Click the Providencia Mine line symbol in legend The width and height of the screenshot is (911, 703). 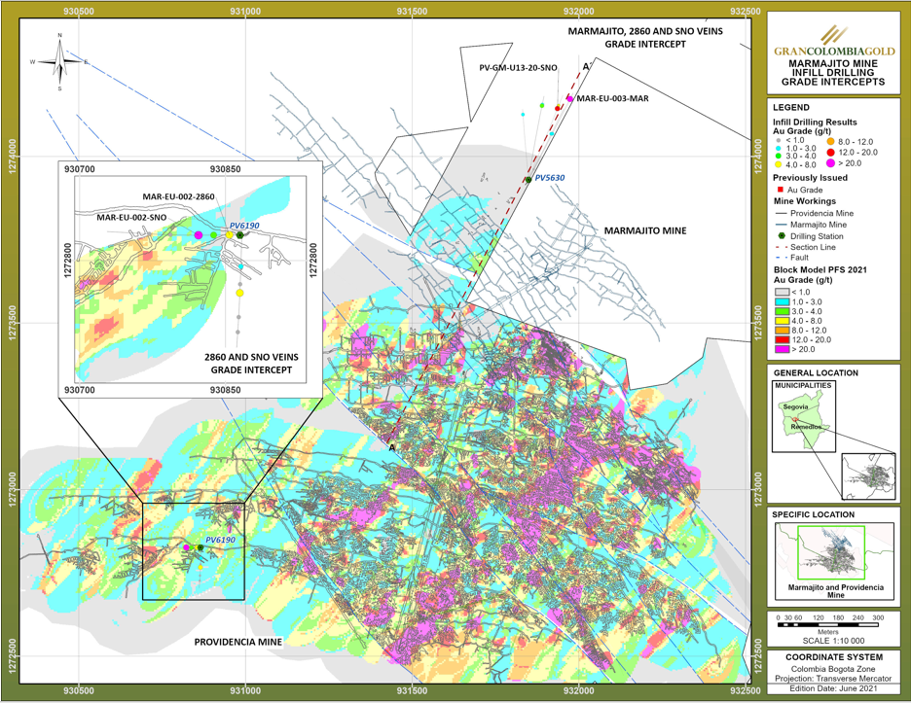coord(781,214)
